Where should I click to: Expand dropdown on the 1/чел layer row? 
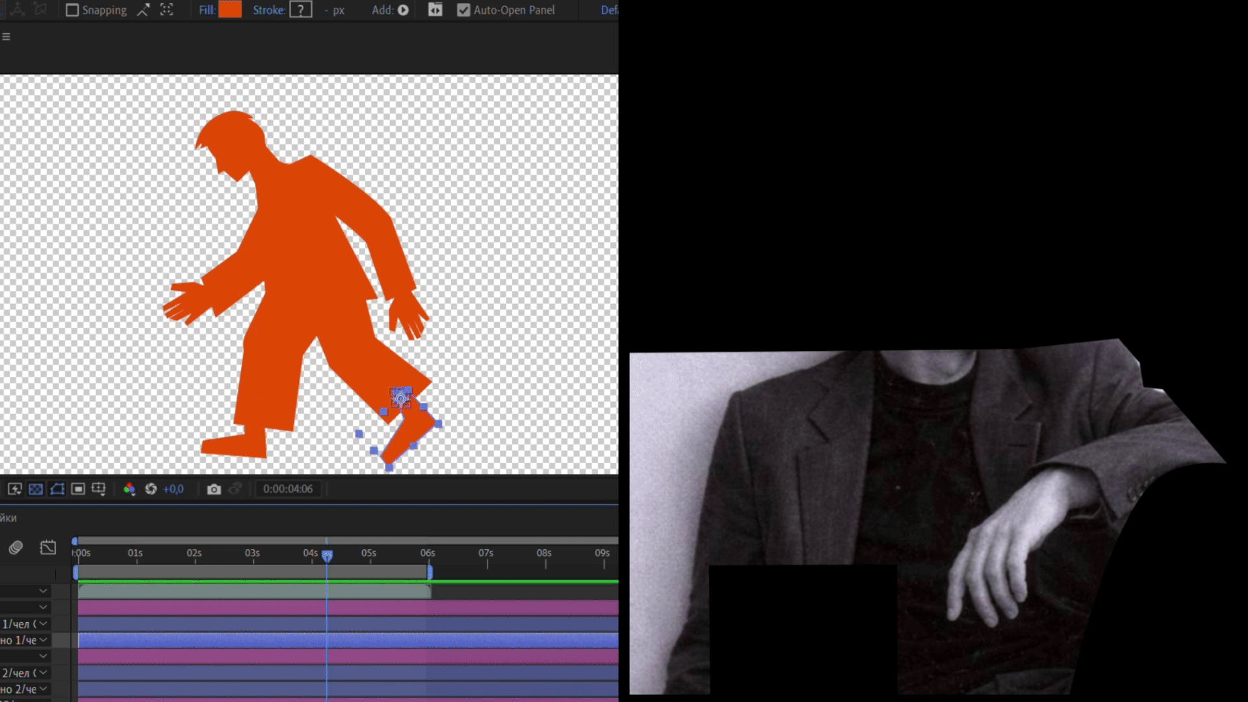[x=43, y=623]
